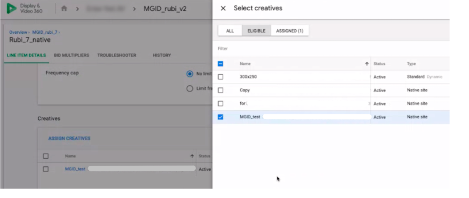This screenshot has width=469, height=198.
Task: Select the Copy creative checkbox
Action: [x=220, y=90]
